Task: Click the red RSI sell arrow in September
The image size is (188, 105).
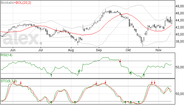Action: click(120, 61)
